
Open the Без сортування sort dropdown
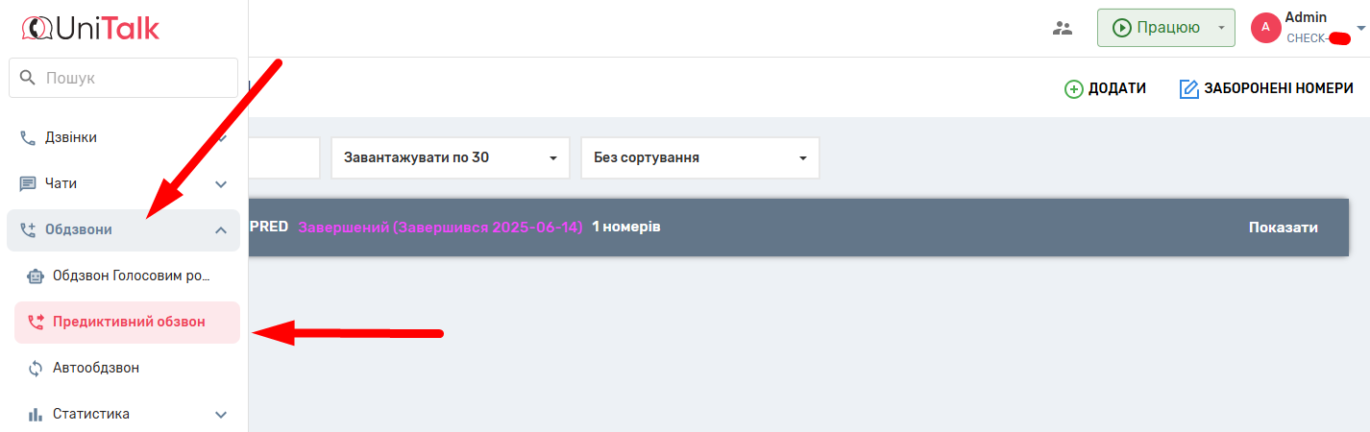click(699, 157)
